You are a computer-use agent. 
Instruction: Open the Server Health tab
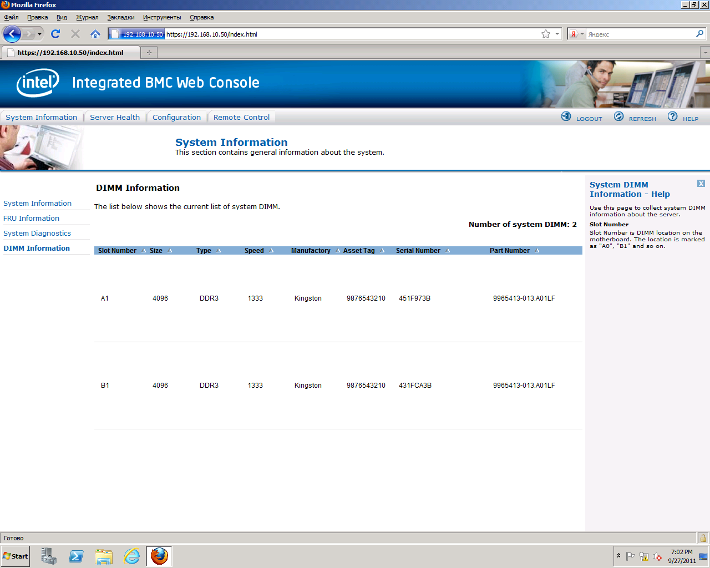click(115, 117)
